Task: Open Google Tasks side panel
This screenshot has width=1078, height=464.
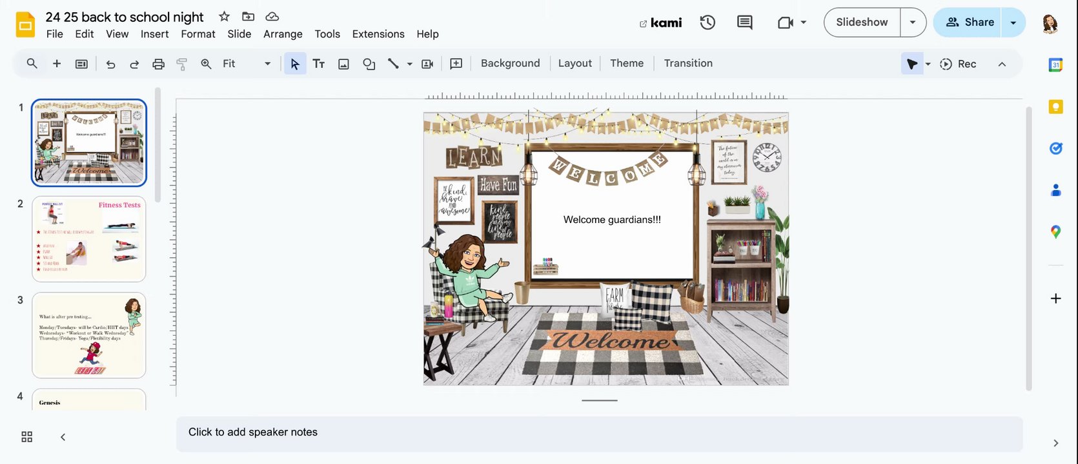Action: coord(1056,148)
